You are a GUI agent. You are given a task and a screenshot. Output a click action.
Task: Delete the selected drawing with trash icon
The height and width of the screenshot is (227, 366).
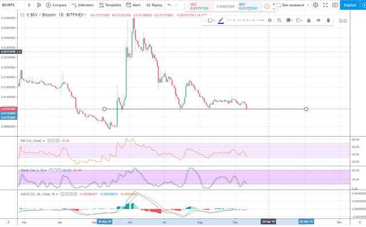point(328,20)
